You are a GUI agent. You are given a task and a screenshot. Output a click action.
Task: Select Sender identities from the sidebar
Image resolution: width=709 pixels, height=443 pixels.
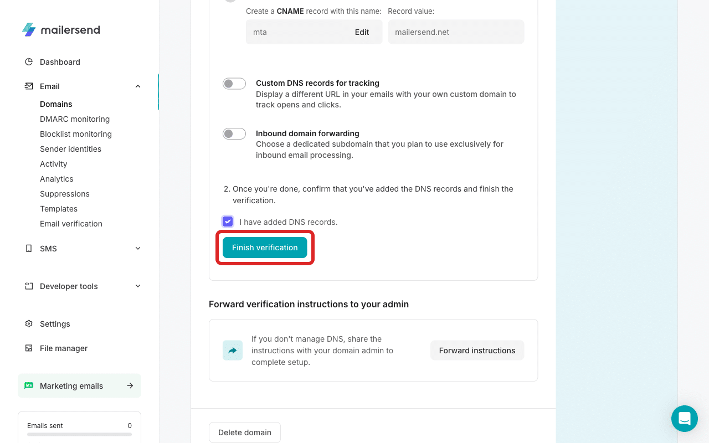[70, 148]
